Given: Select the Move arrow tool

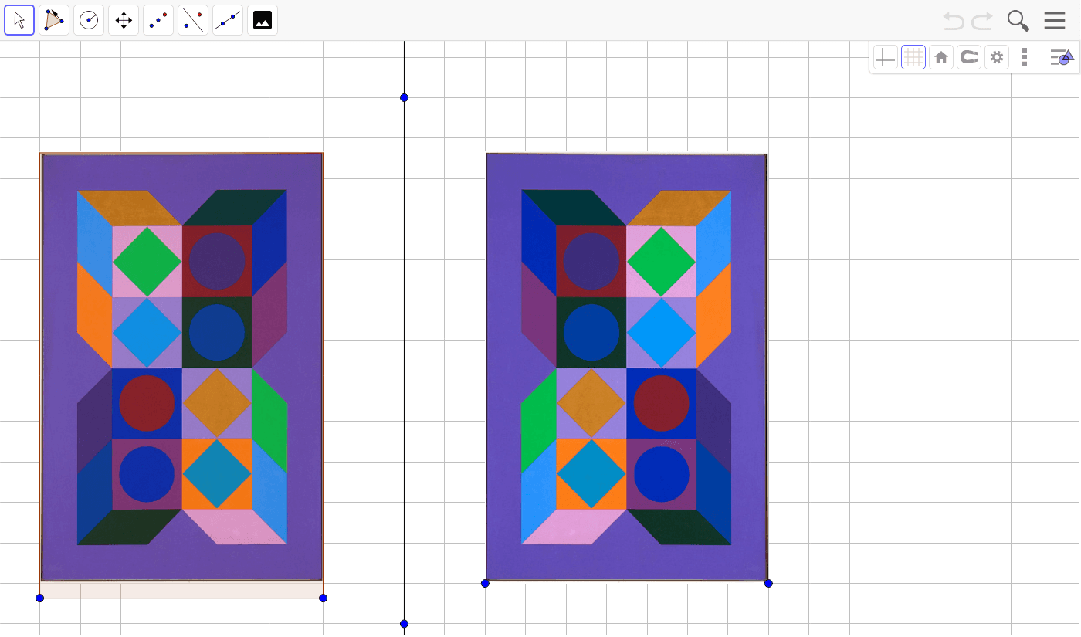Looking at the screenshot, I should pos(19,20).
